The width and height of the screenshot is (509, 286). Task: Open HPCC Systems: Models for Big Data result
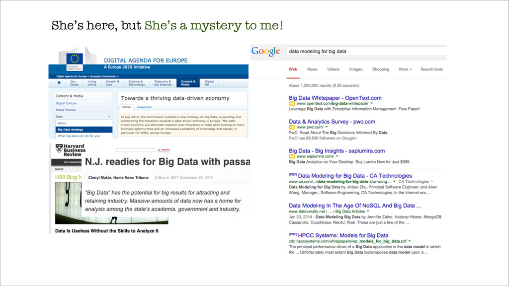pyautogui.click(x=343, y=235)
